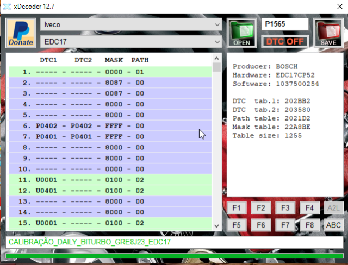Click the F3 function button
The width and height of the screenshot is (348, 265).
pos(284,207)
